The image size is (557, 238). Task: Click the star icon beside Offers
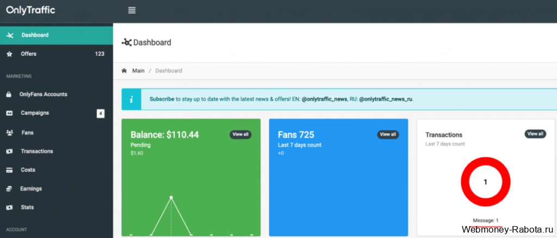[9, 54]
